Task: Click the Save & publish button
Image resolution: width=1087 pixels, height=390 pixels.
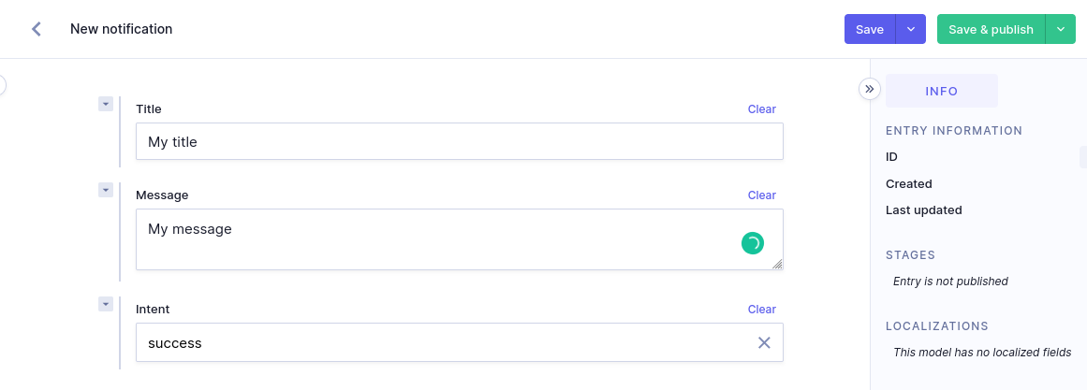Action: (x=992, y=29)
